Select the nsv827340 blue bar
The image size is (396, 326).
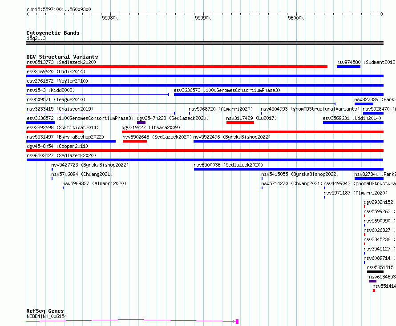click(x=369, y=179)
